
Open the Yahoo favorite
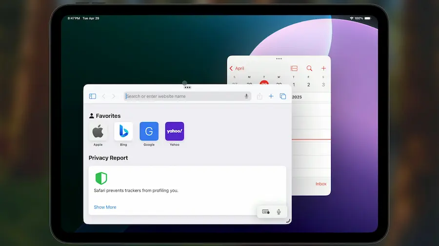(175, 131)
